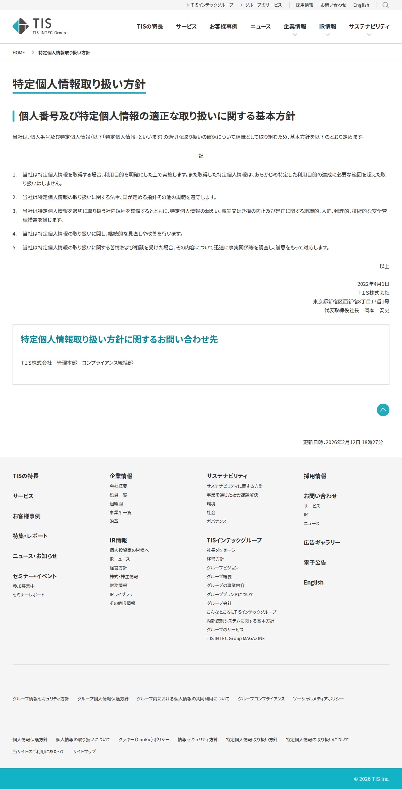Click footer heading 特集・レポート
This screenshot has width=402, height=789.
tap(30, 536)
